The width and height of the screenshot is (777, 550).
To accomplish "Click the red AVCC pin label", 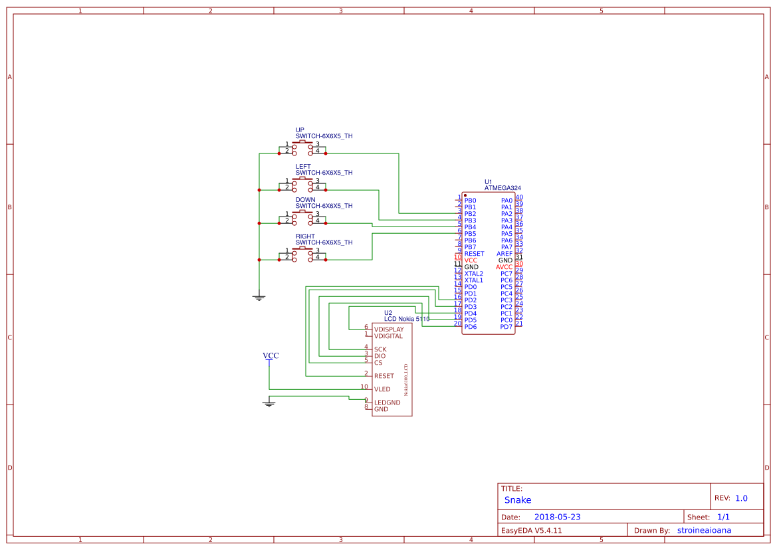I will pos(504,267).
